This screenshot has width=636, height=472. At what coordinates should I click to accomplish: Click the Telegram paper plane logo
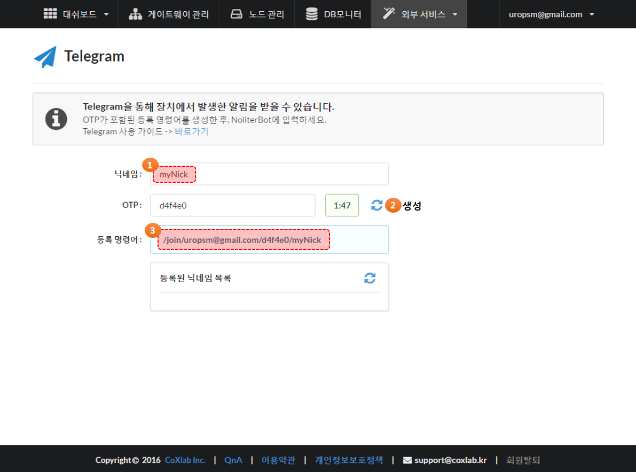(x=45, y=57)
